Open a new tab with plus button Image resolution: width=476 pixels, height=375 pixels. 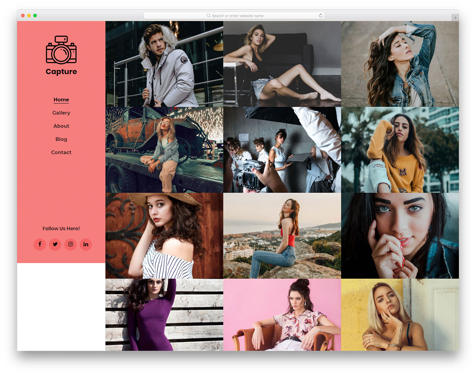[455, 18]
